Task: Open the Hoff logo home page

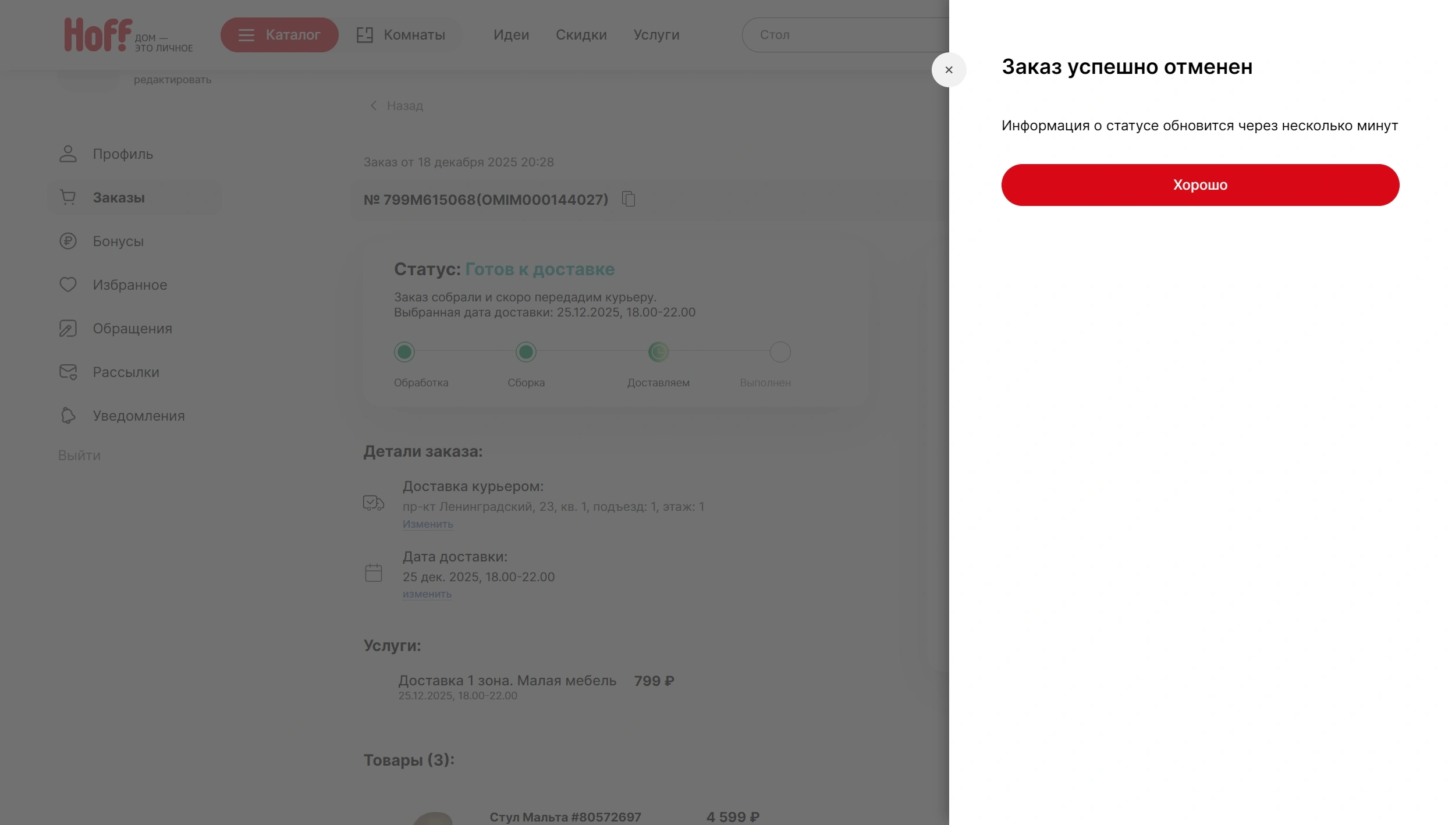Action: click(x=129, y=35)
